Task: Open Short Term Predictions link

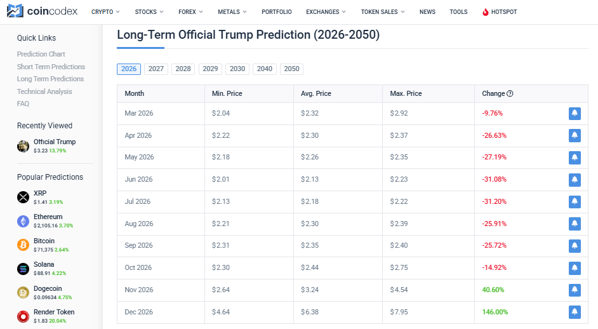Action: point(51,67)
